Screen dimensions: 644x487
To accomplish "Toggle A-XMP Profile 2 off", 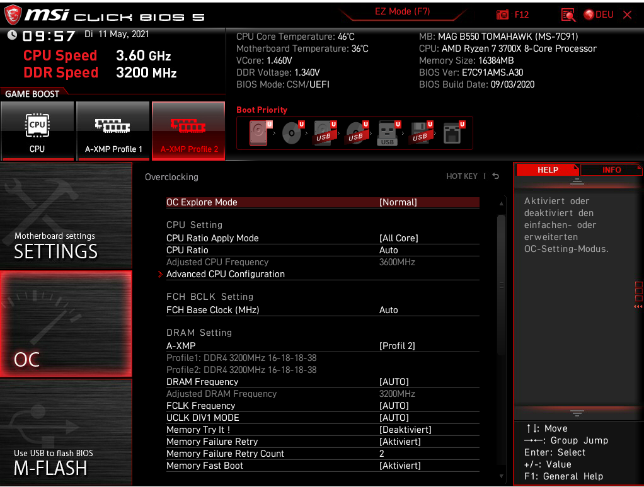I will (188, 131).
